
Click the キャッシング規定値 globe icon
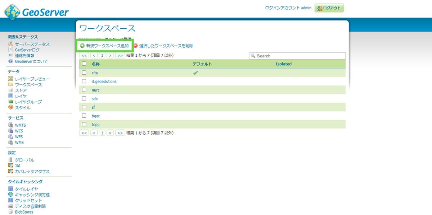click(x=10, y=195)
